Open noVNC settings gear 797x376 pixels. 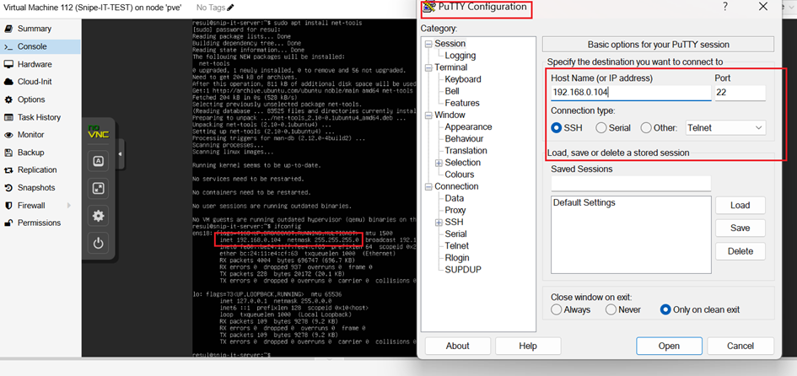[98, 216]
